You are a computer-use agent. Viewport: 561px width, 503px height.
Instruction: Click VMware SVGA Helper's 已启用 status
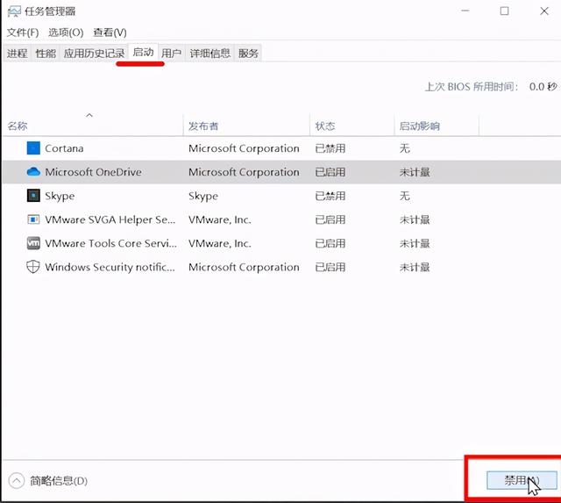[x=330, y=219]
